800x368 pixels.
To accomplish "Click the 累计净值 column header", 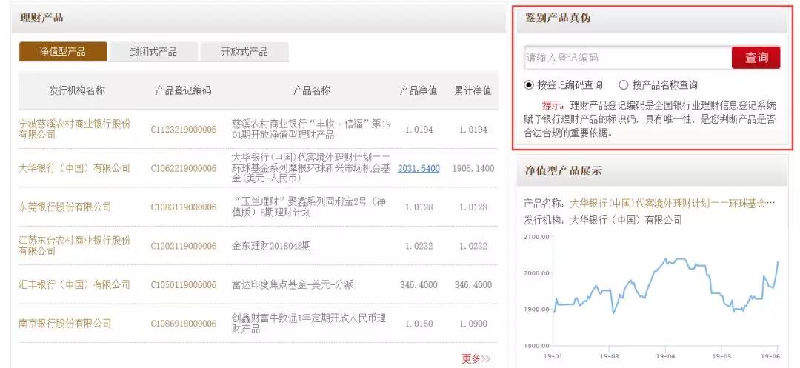I will pos(473,91).
